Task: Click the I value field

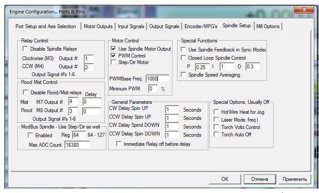Action: point(227,67)
